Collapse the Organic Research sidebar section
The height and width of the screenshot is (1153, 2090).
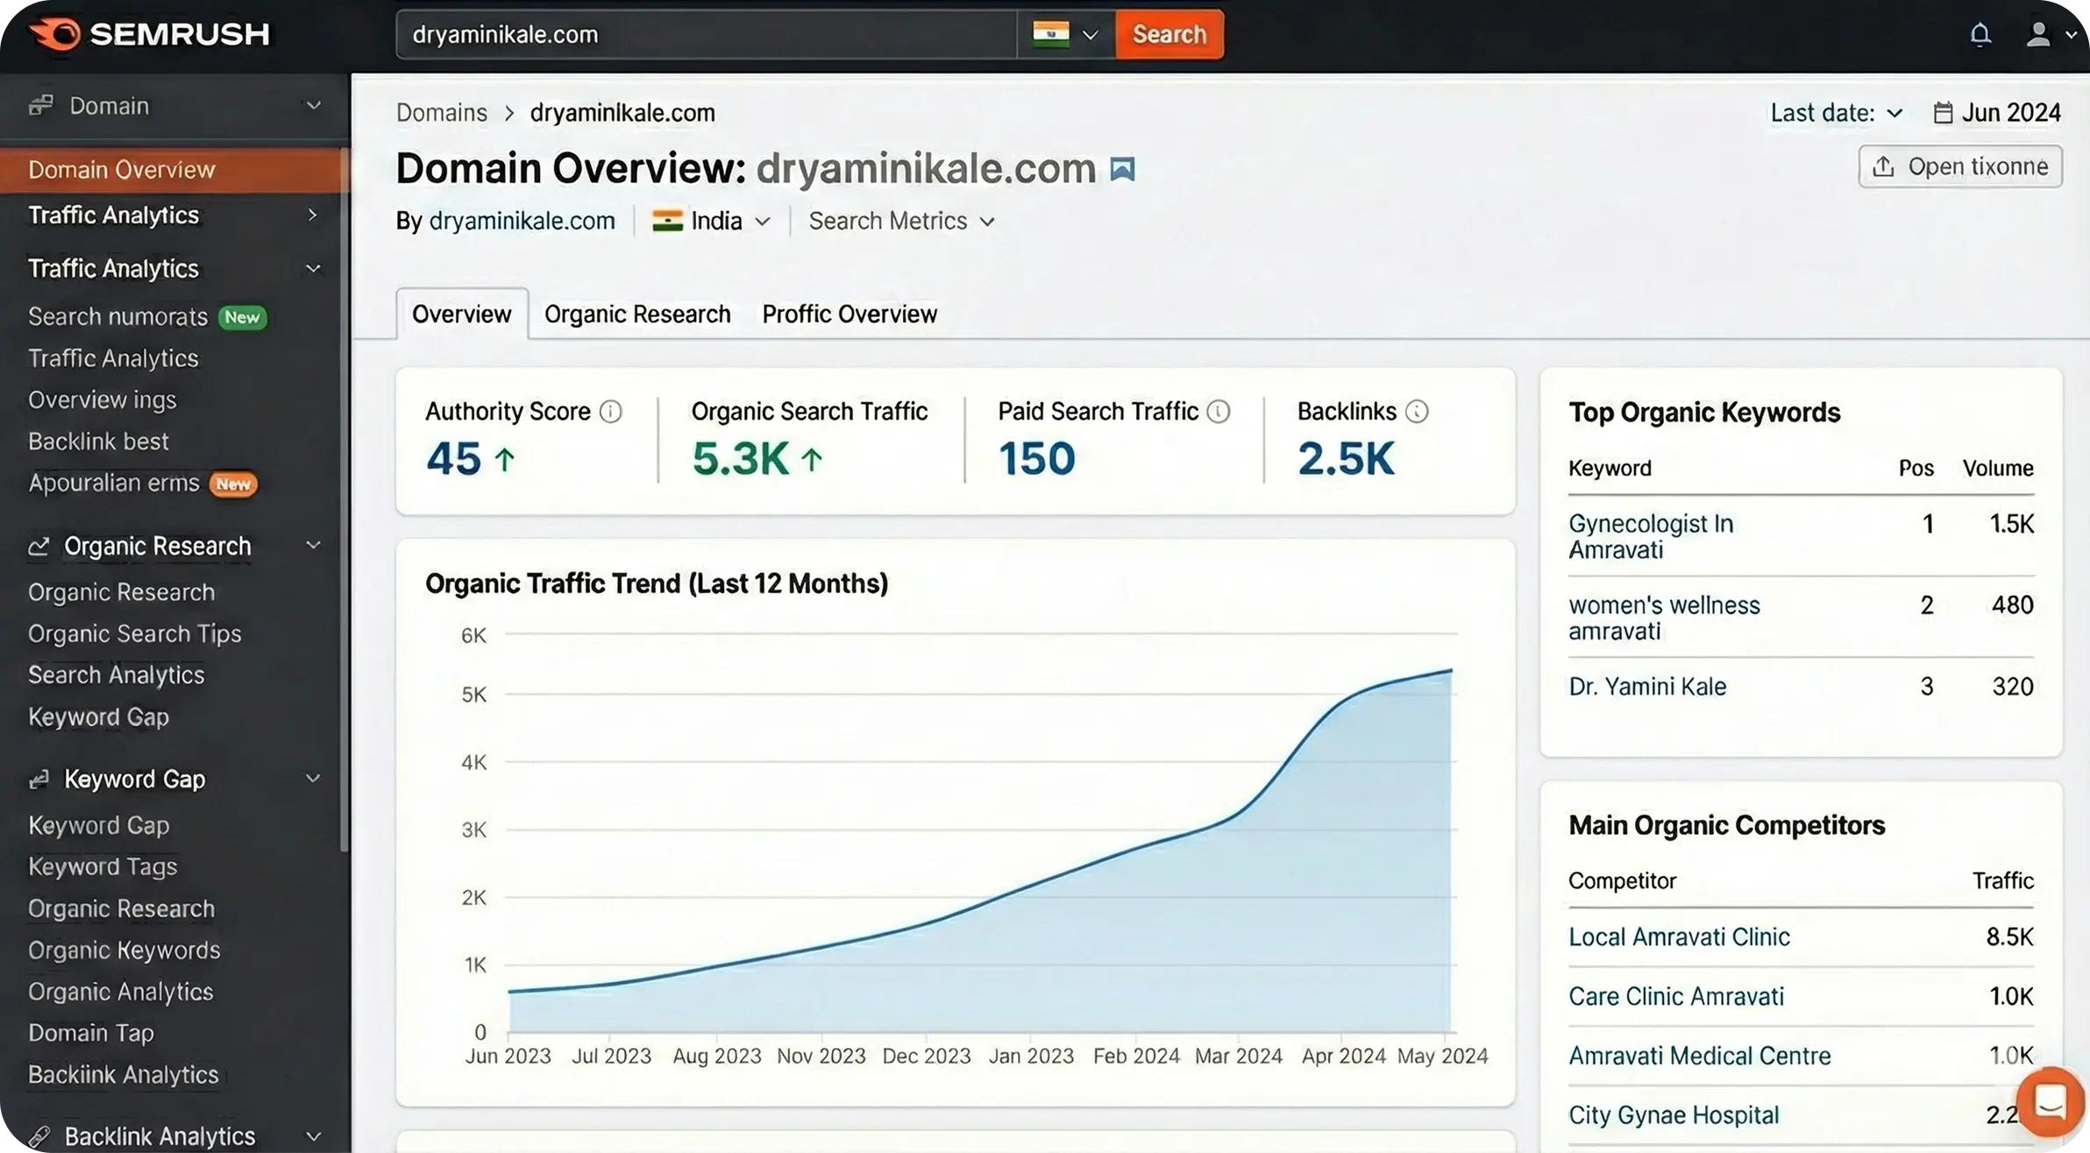[313, 546]
